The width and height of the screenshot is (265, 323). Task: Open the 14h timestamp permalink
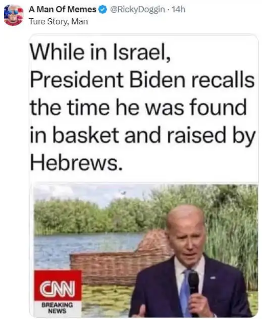[178, 9]
